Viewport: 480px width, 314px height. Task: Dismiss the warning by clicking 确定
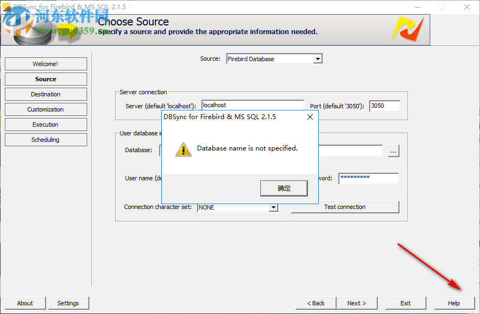[284, 188]
